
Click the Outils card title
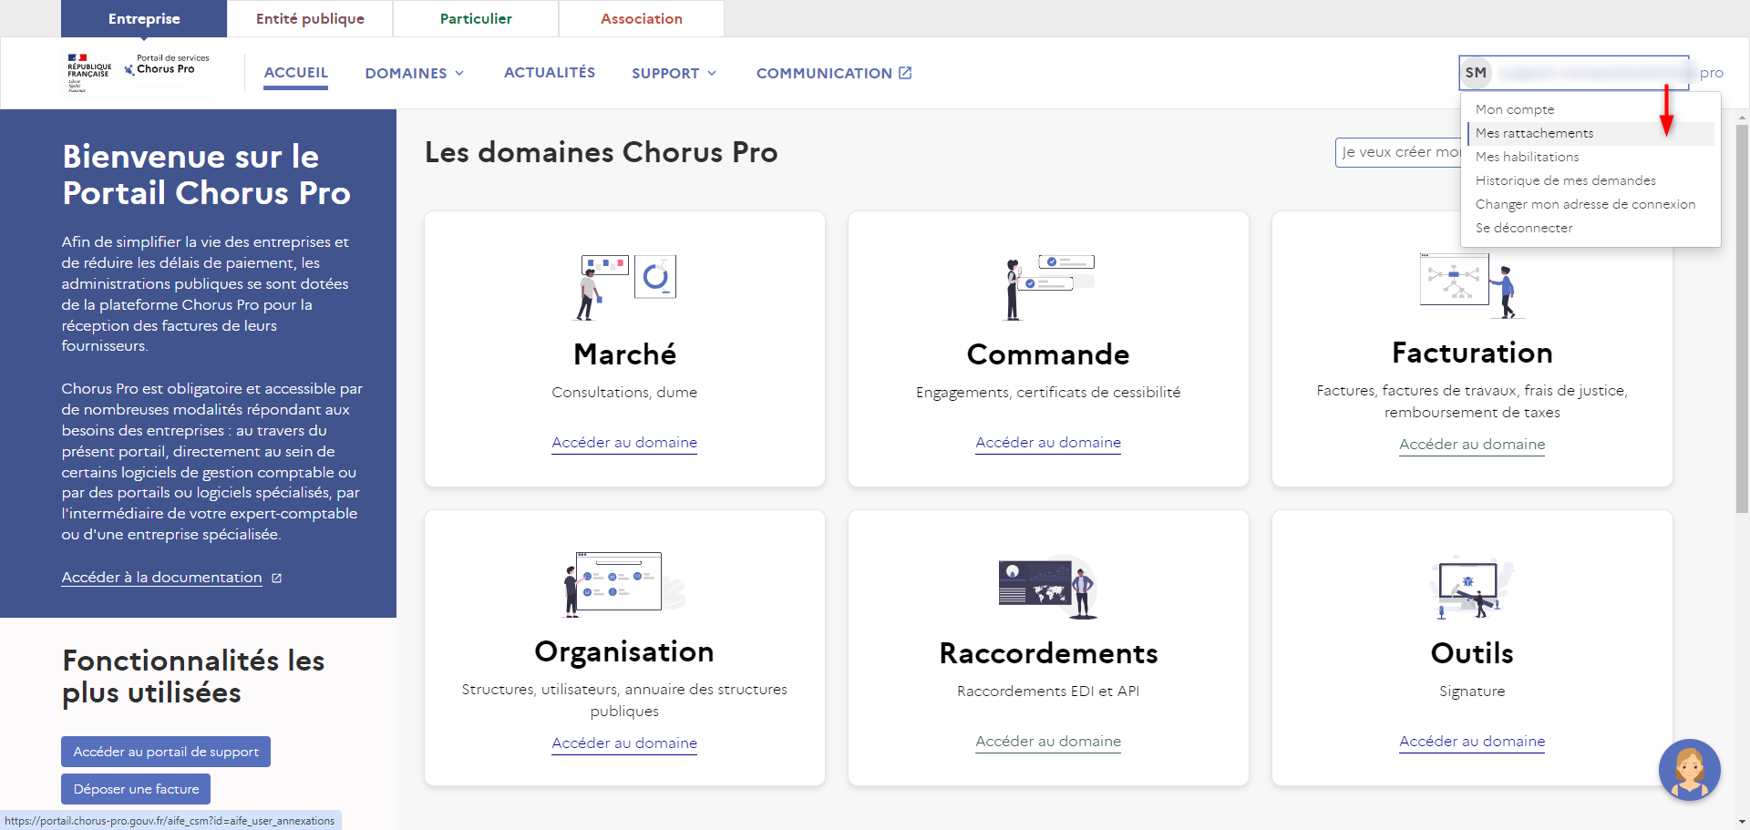(1472, 653)
